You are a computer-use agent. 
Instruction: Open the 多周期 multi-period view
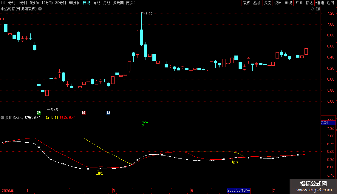click(x=118, y=3)
